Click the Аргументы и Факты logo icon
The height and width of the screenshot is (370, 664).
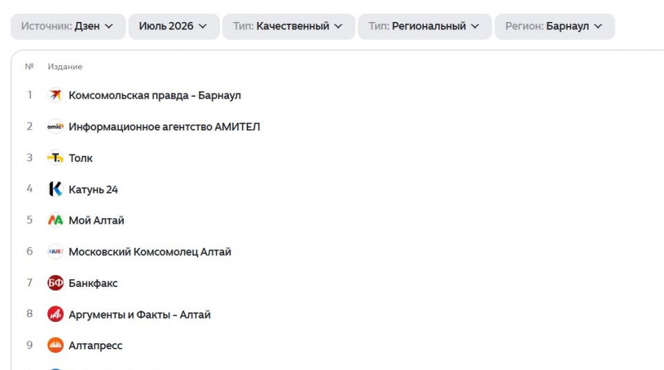[x=56, y=314]
